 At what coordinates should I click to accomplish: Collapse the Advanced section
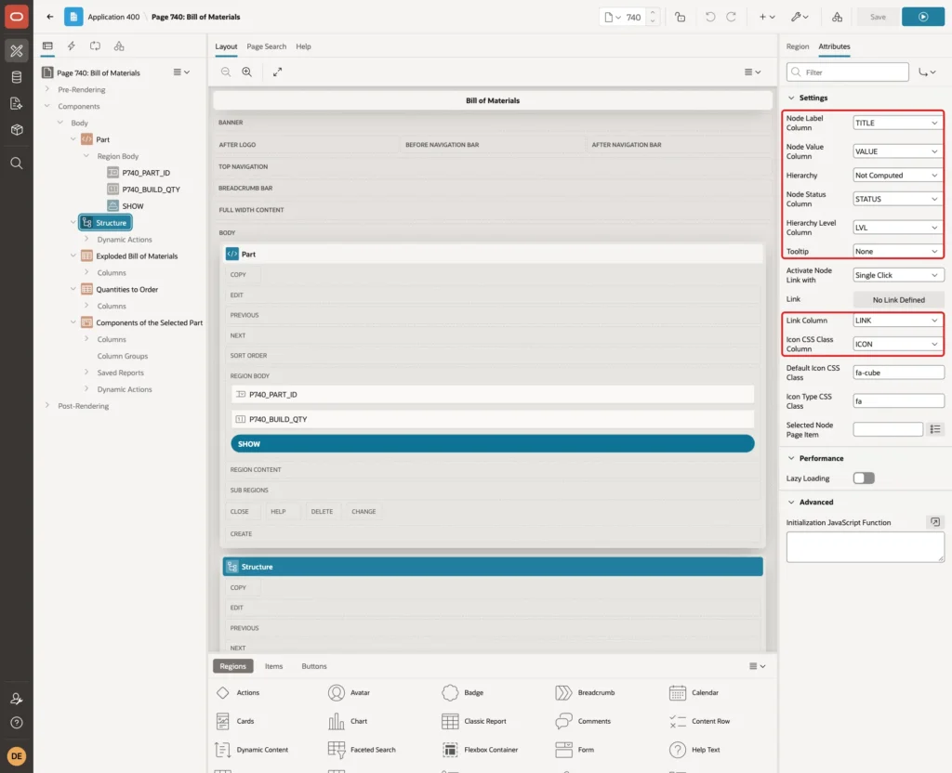pos(791,502)
